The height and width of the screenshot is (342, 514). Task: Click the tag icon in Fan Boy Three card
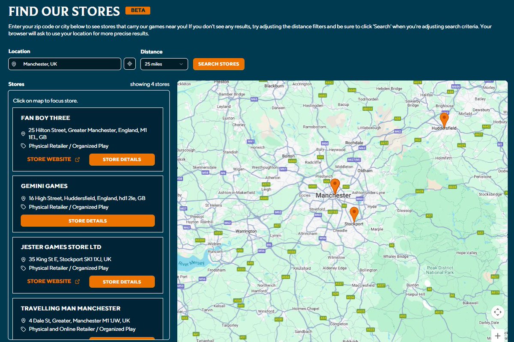[23, 146]
